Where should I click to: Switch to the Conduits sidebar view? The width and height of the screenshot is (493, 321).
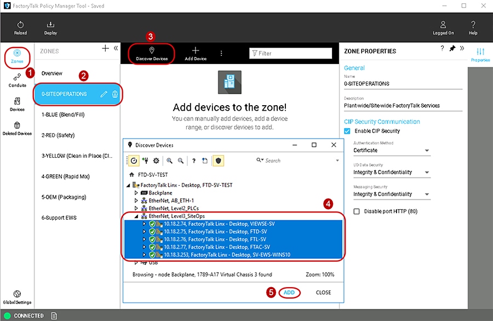18,81
